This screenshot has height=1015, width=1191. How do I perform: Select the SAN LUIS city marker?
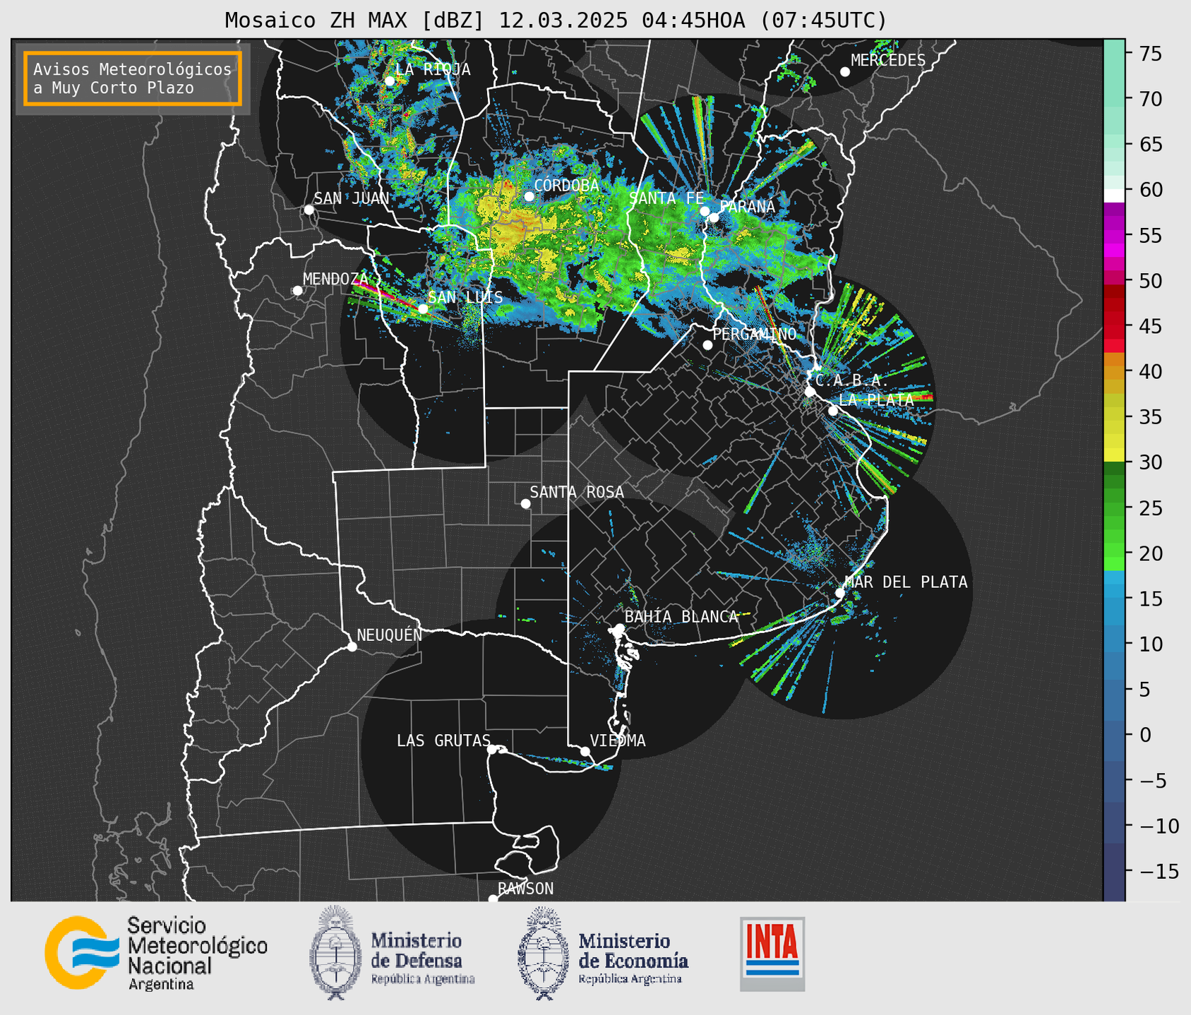[423, 308]
